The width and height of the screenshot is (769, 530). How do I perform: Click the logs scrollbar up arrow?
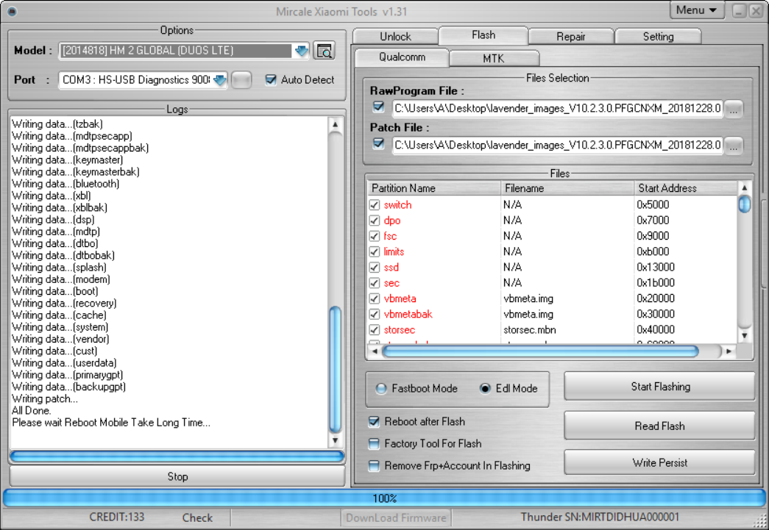pos(335,124)
